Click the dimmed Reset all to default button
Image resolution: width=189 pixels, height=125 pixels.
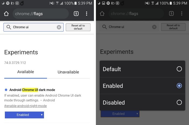point(173,27)
